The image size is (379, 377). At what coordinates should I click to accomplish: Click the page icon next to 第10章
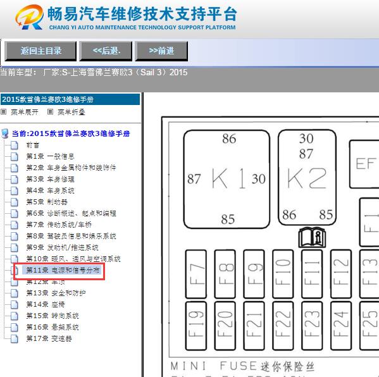point(15,259)
